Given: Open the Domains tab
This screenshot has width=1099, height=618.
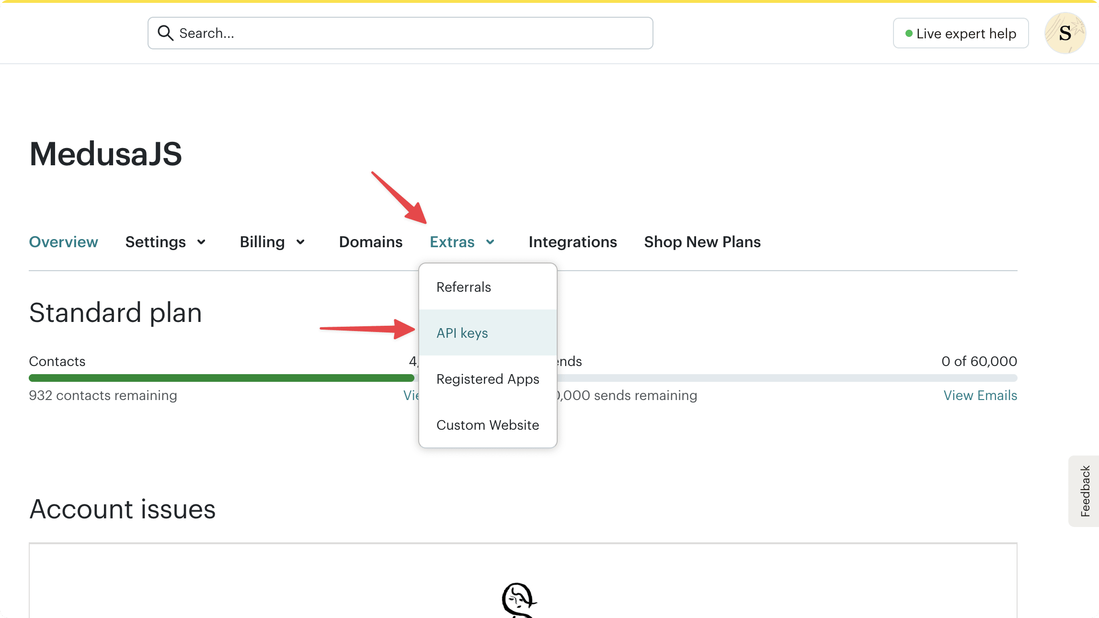Looking at the screenshot, I should (370, 241).
